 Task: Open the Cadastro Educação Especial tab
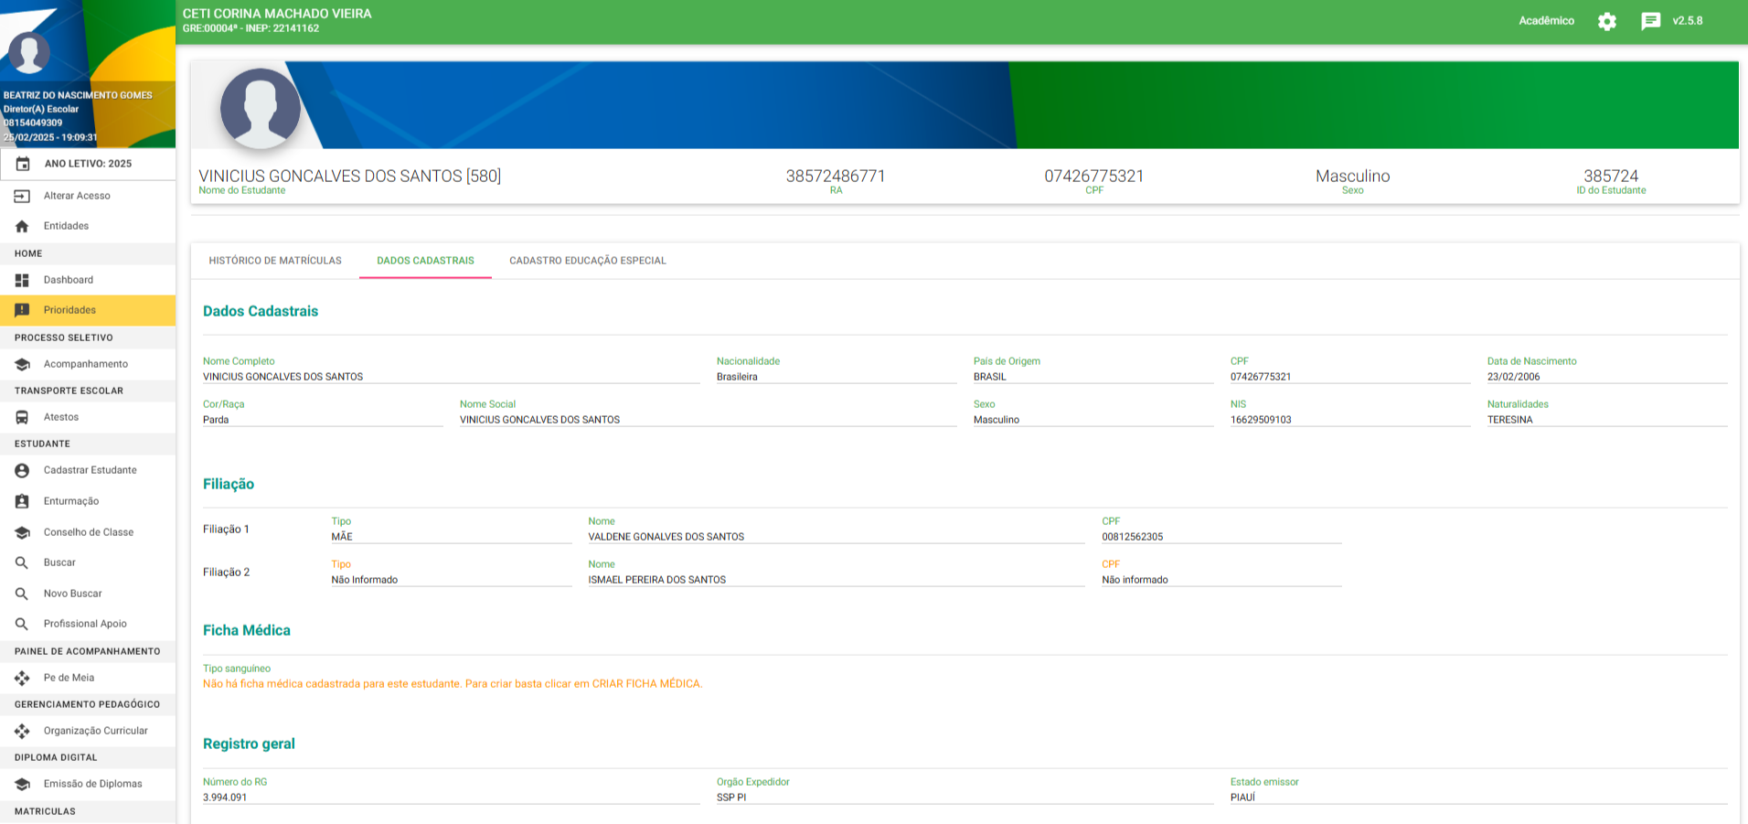tap(587, 261)
